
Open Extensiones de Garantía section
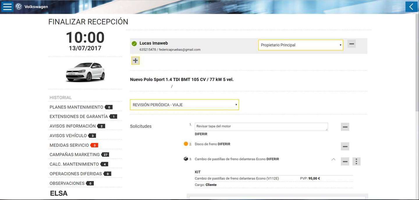pos(79,117)
